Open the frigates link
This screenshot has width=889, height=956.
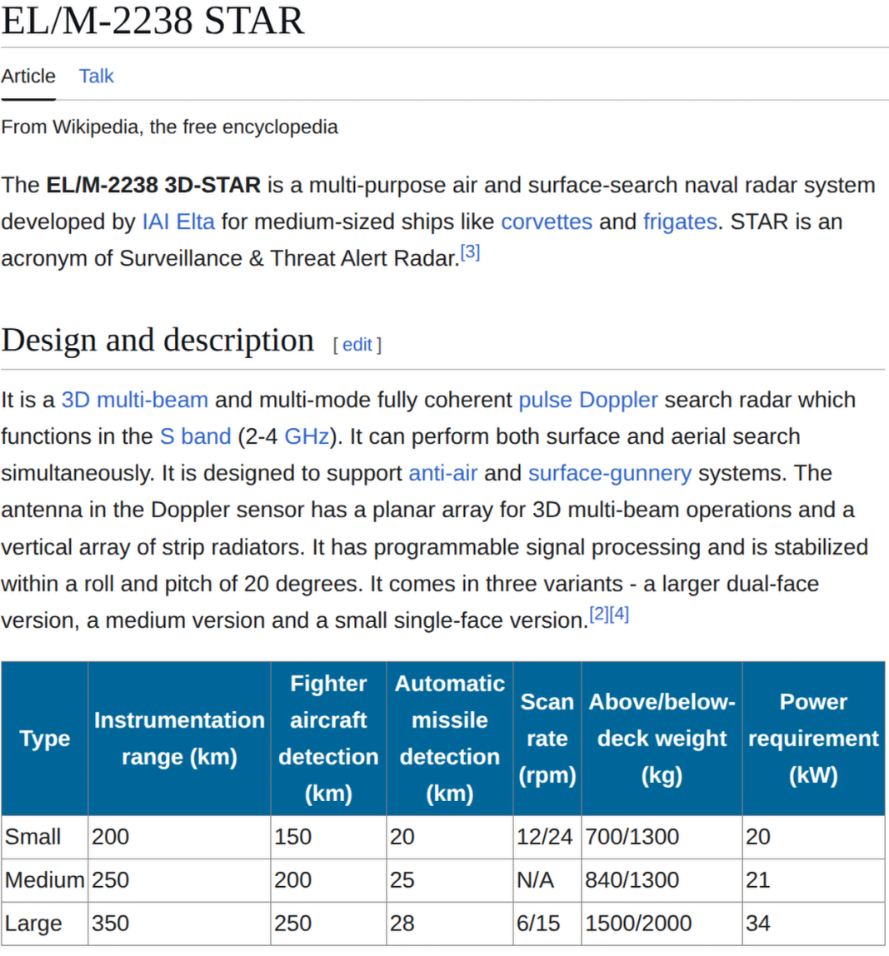[x=681, y=222]
